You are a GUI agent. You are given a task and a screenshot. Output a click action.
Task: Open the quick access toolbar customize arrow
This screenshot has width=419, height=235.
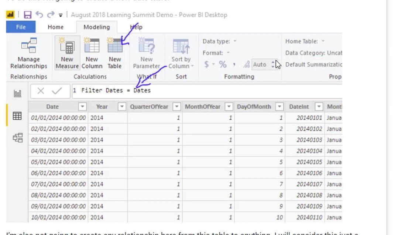(61, 15)
